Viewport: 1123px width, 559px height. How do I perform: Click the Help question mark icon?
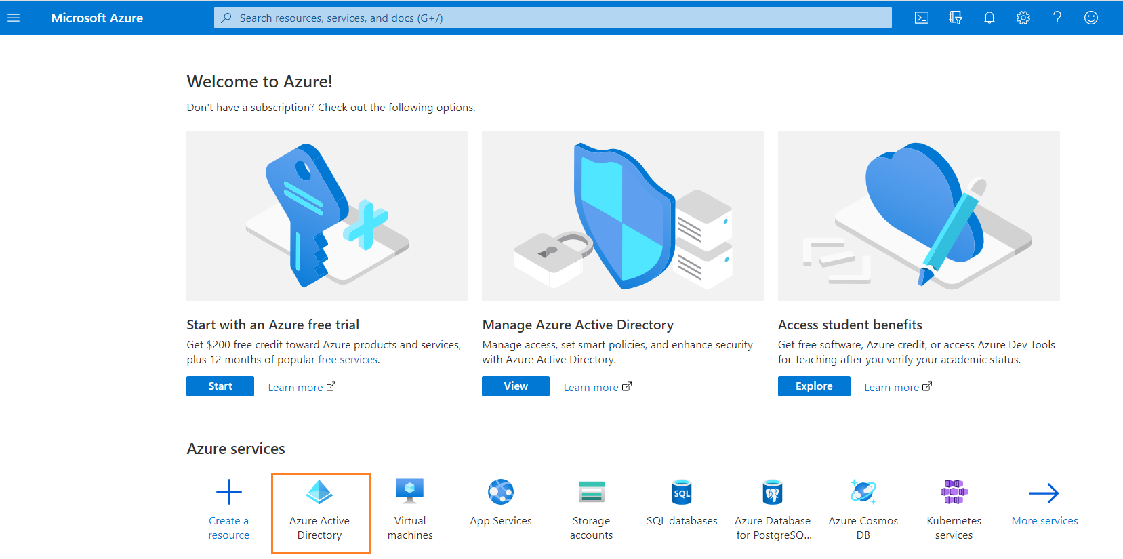1057,18
